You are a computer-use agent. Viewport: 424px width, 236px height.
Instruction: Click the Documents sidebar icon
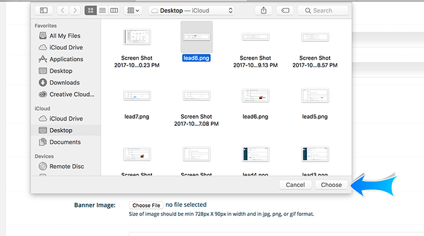tap(43, 142)
